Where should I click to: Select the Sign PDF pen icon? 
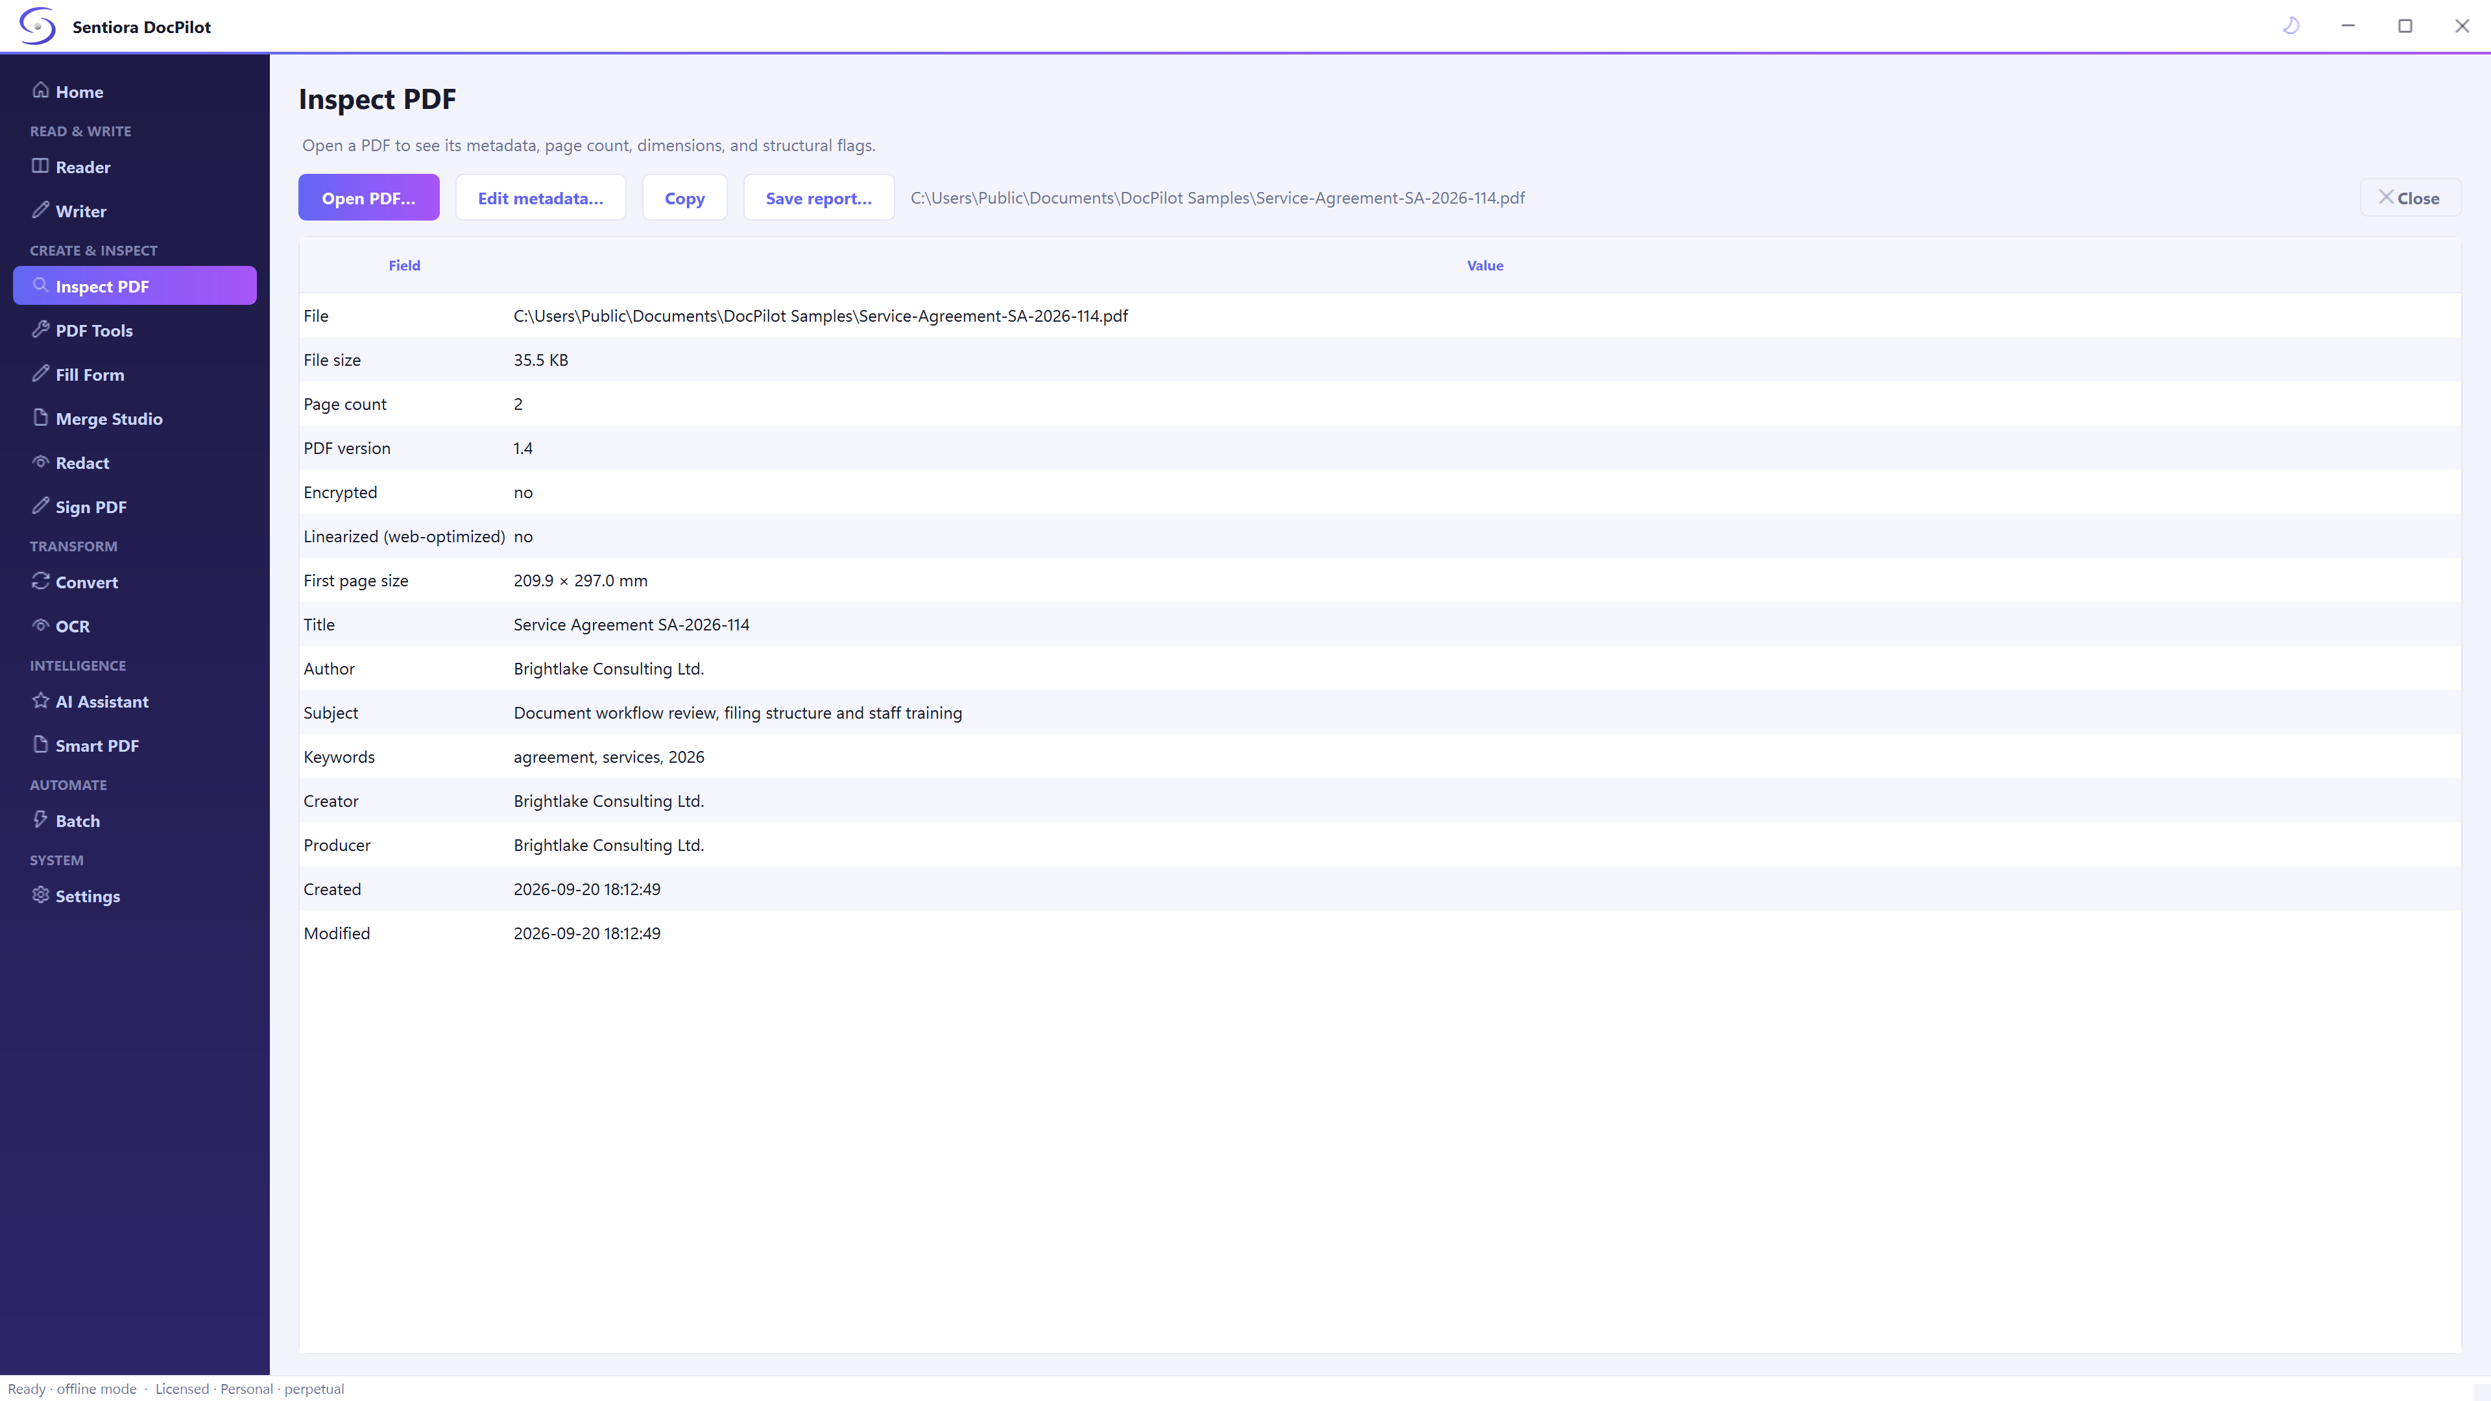(41, 506)
